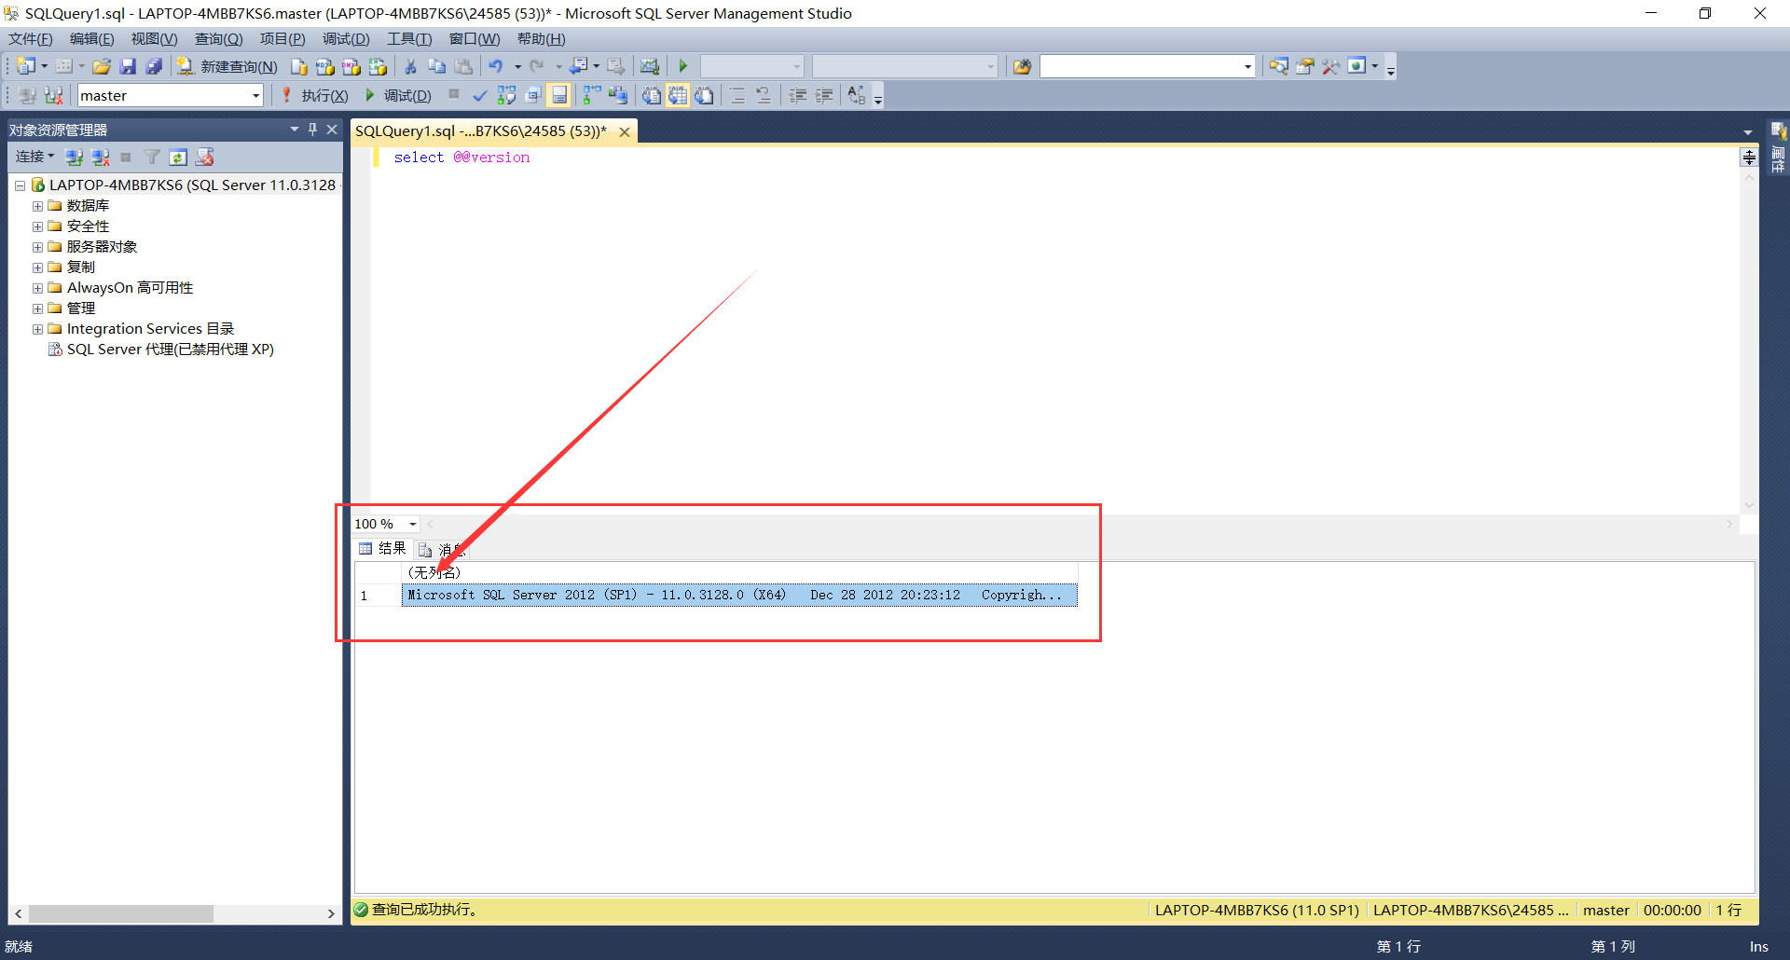The image size is (1790, 960).
Task: Refresh the Object Explorer tree
Action: (178, 157)
